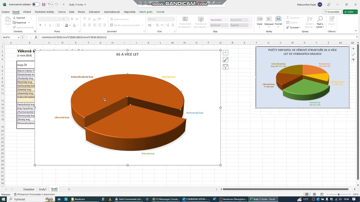Open the Najít a vybrat magnifier tool
This screenshot has width=360, height=202.
[x=320, y=22]
